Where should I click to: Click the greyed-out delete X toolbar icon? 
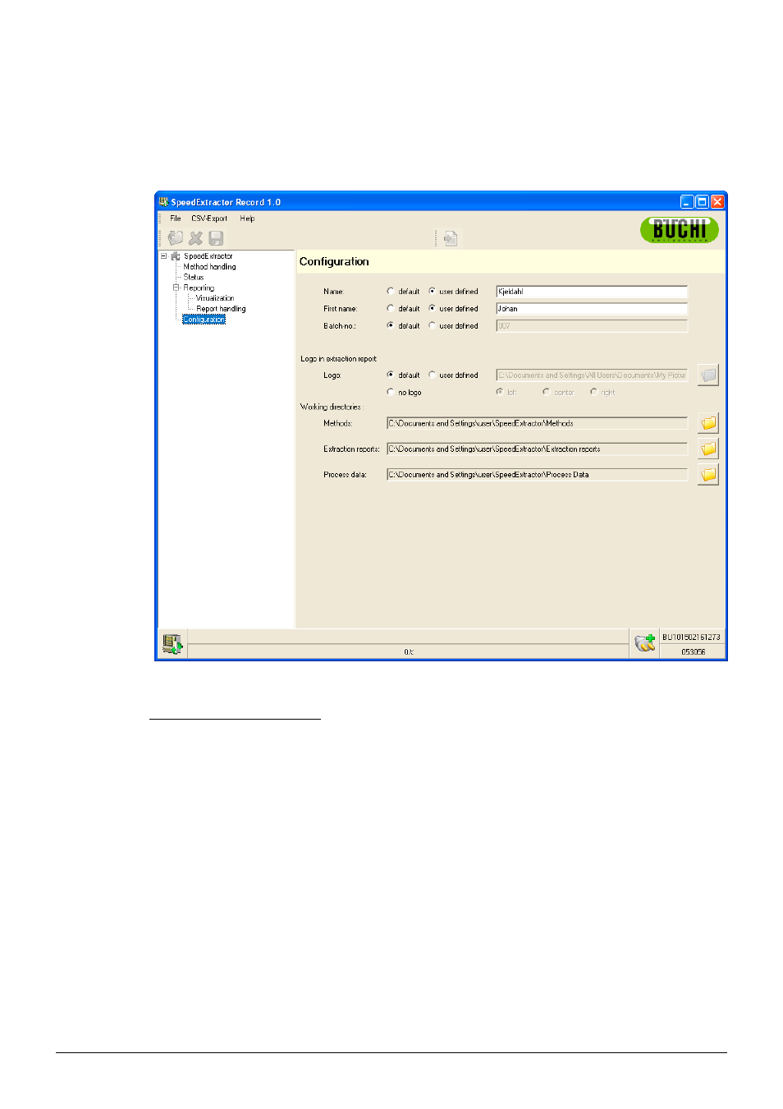click(x=195, y=238)
